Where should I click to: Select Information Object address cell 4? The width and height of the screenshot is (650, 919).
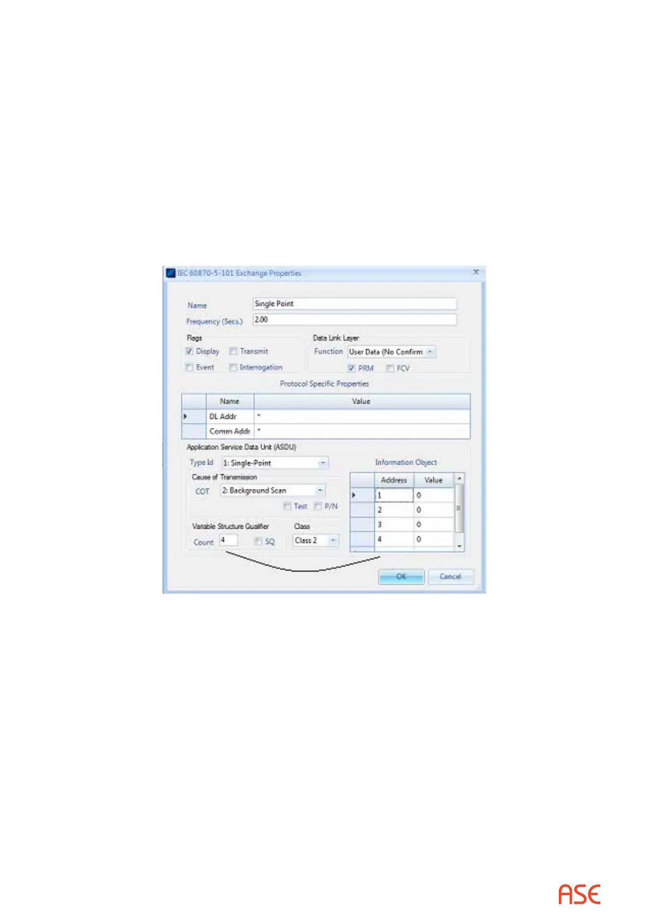coord(394,539)
